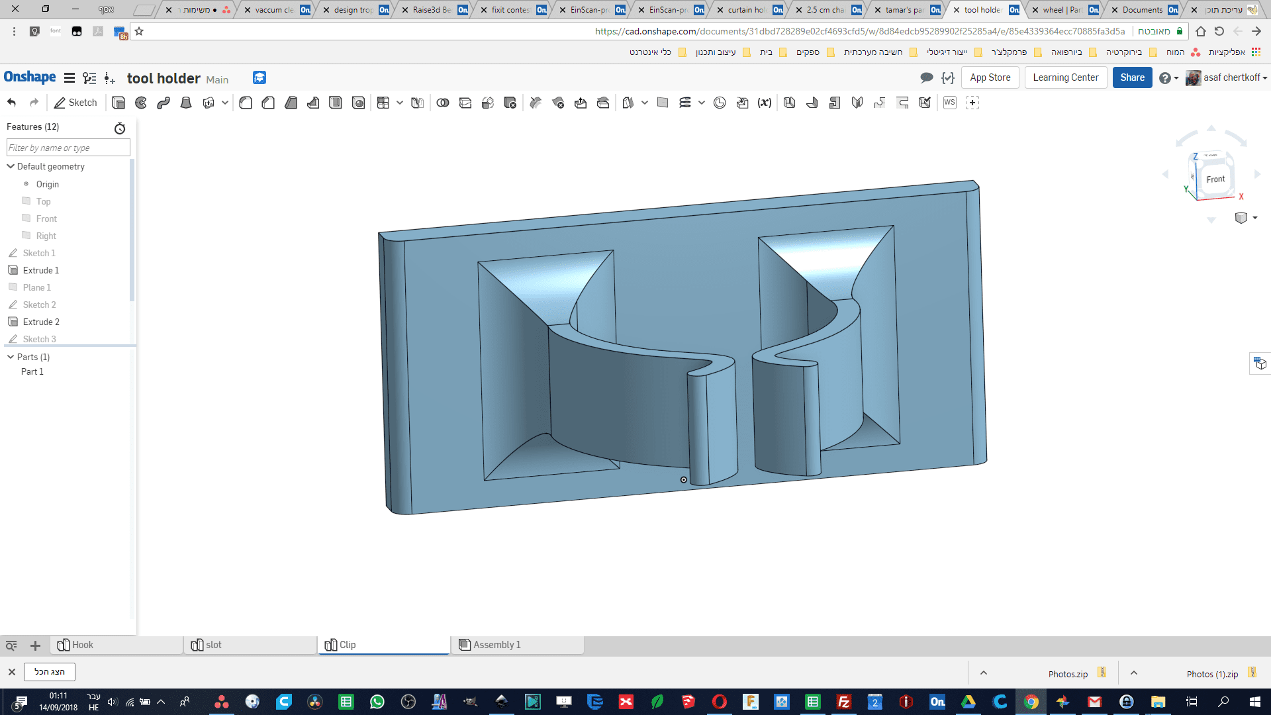Screen dimensions: 1271x715
Task: Select the Fillet tool
Action: click(x=246, y=103)
